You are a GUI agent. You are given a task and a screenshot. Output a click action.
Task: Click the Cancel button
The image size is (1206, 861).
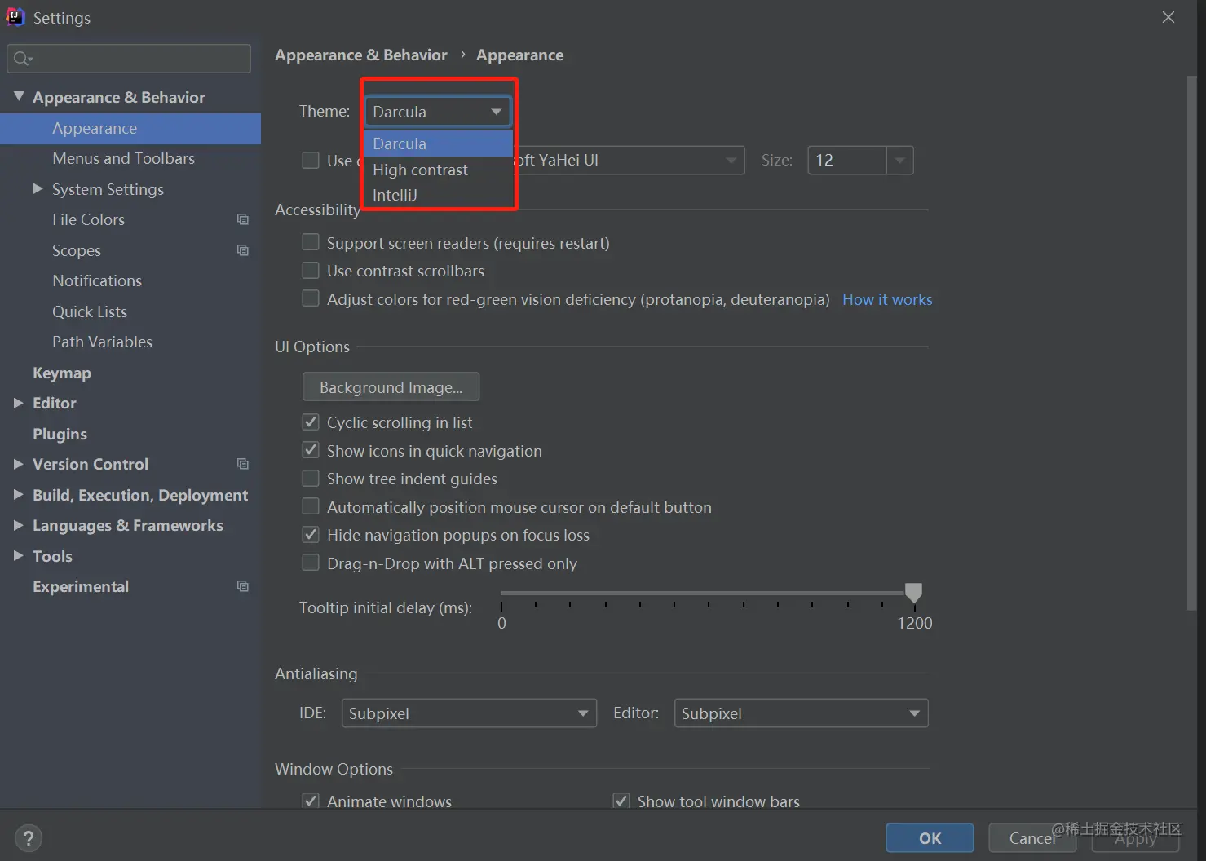(x=1032, y=838)
